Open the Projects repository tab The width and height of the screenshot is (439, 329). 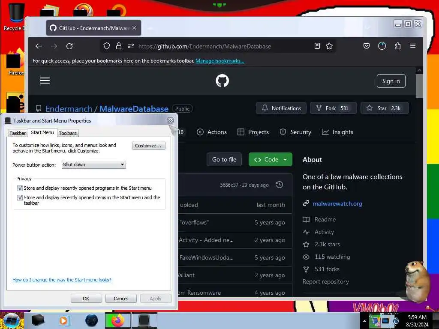tap(253, 132)
